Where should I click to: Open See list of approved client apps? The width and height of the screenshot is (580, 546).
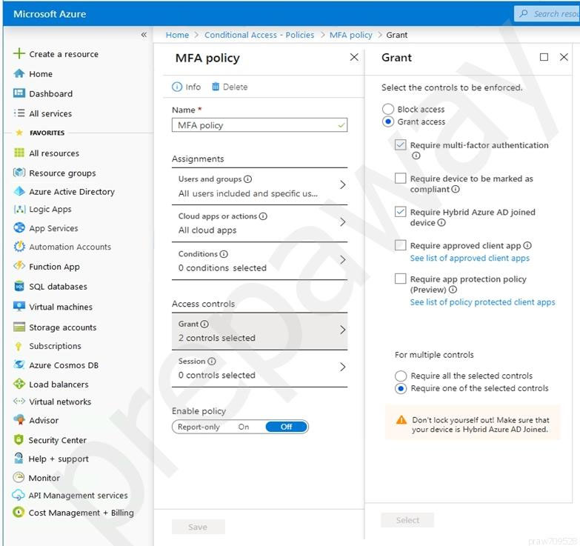(470, 258)
